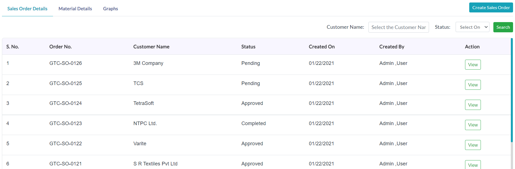This screenshot has width=515, height=169.
Task: View order GTC-SO-0123 for NTPC Ltd.
Action: 473,125
